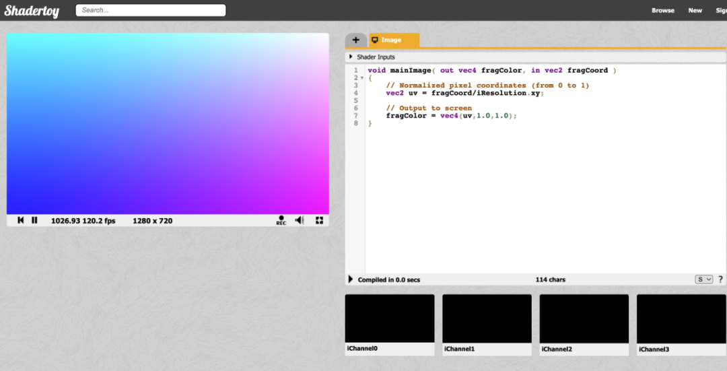Expand the Shader Inputs section

pos(351,57)
